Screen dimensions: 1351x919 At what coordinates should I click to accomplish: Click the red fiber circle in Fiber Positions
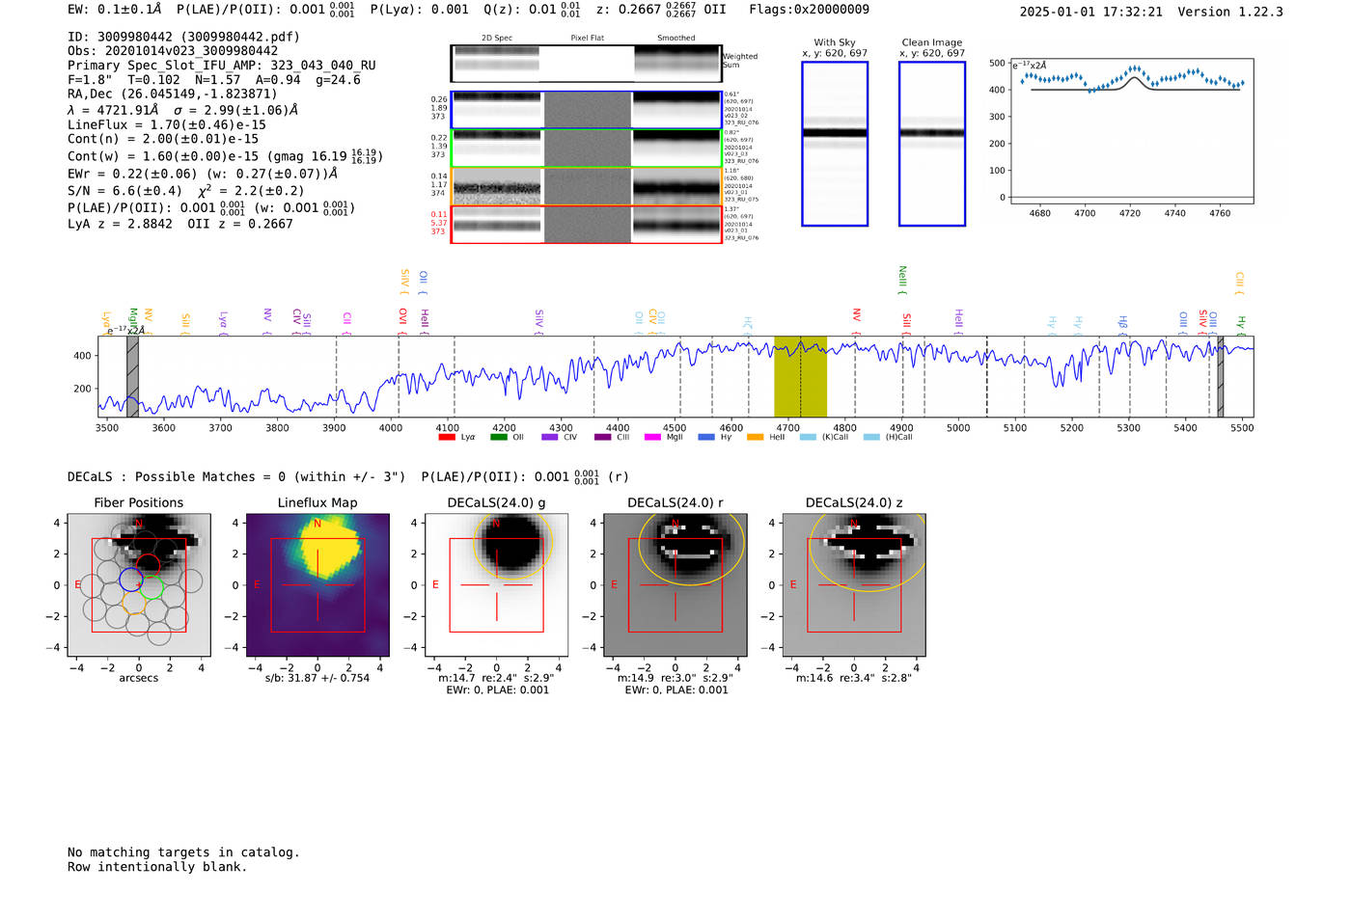pos(148,566)
